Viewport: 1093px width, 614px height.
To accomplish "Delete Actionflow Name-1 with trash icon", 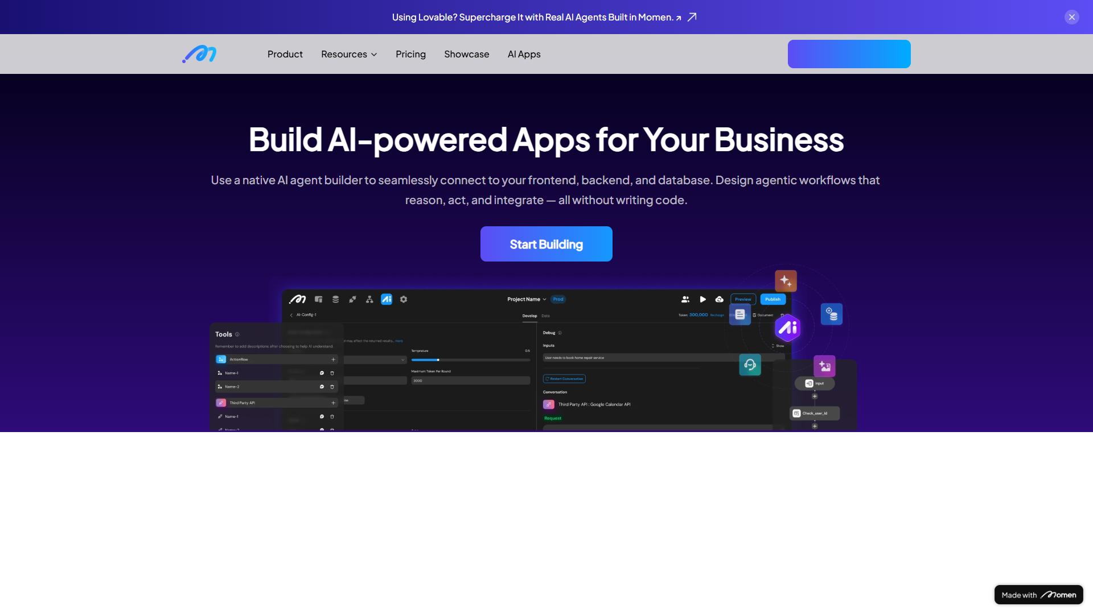I will click(332, 373).
